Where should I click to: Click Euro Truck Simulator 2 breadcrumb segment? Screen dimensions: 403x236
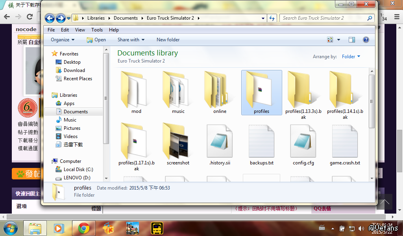coord(170,18)
